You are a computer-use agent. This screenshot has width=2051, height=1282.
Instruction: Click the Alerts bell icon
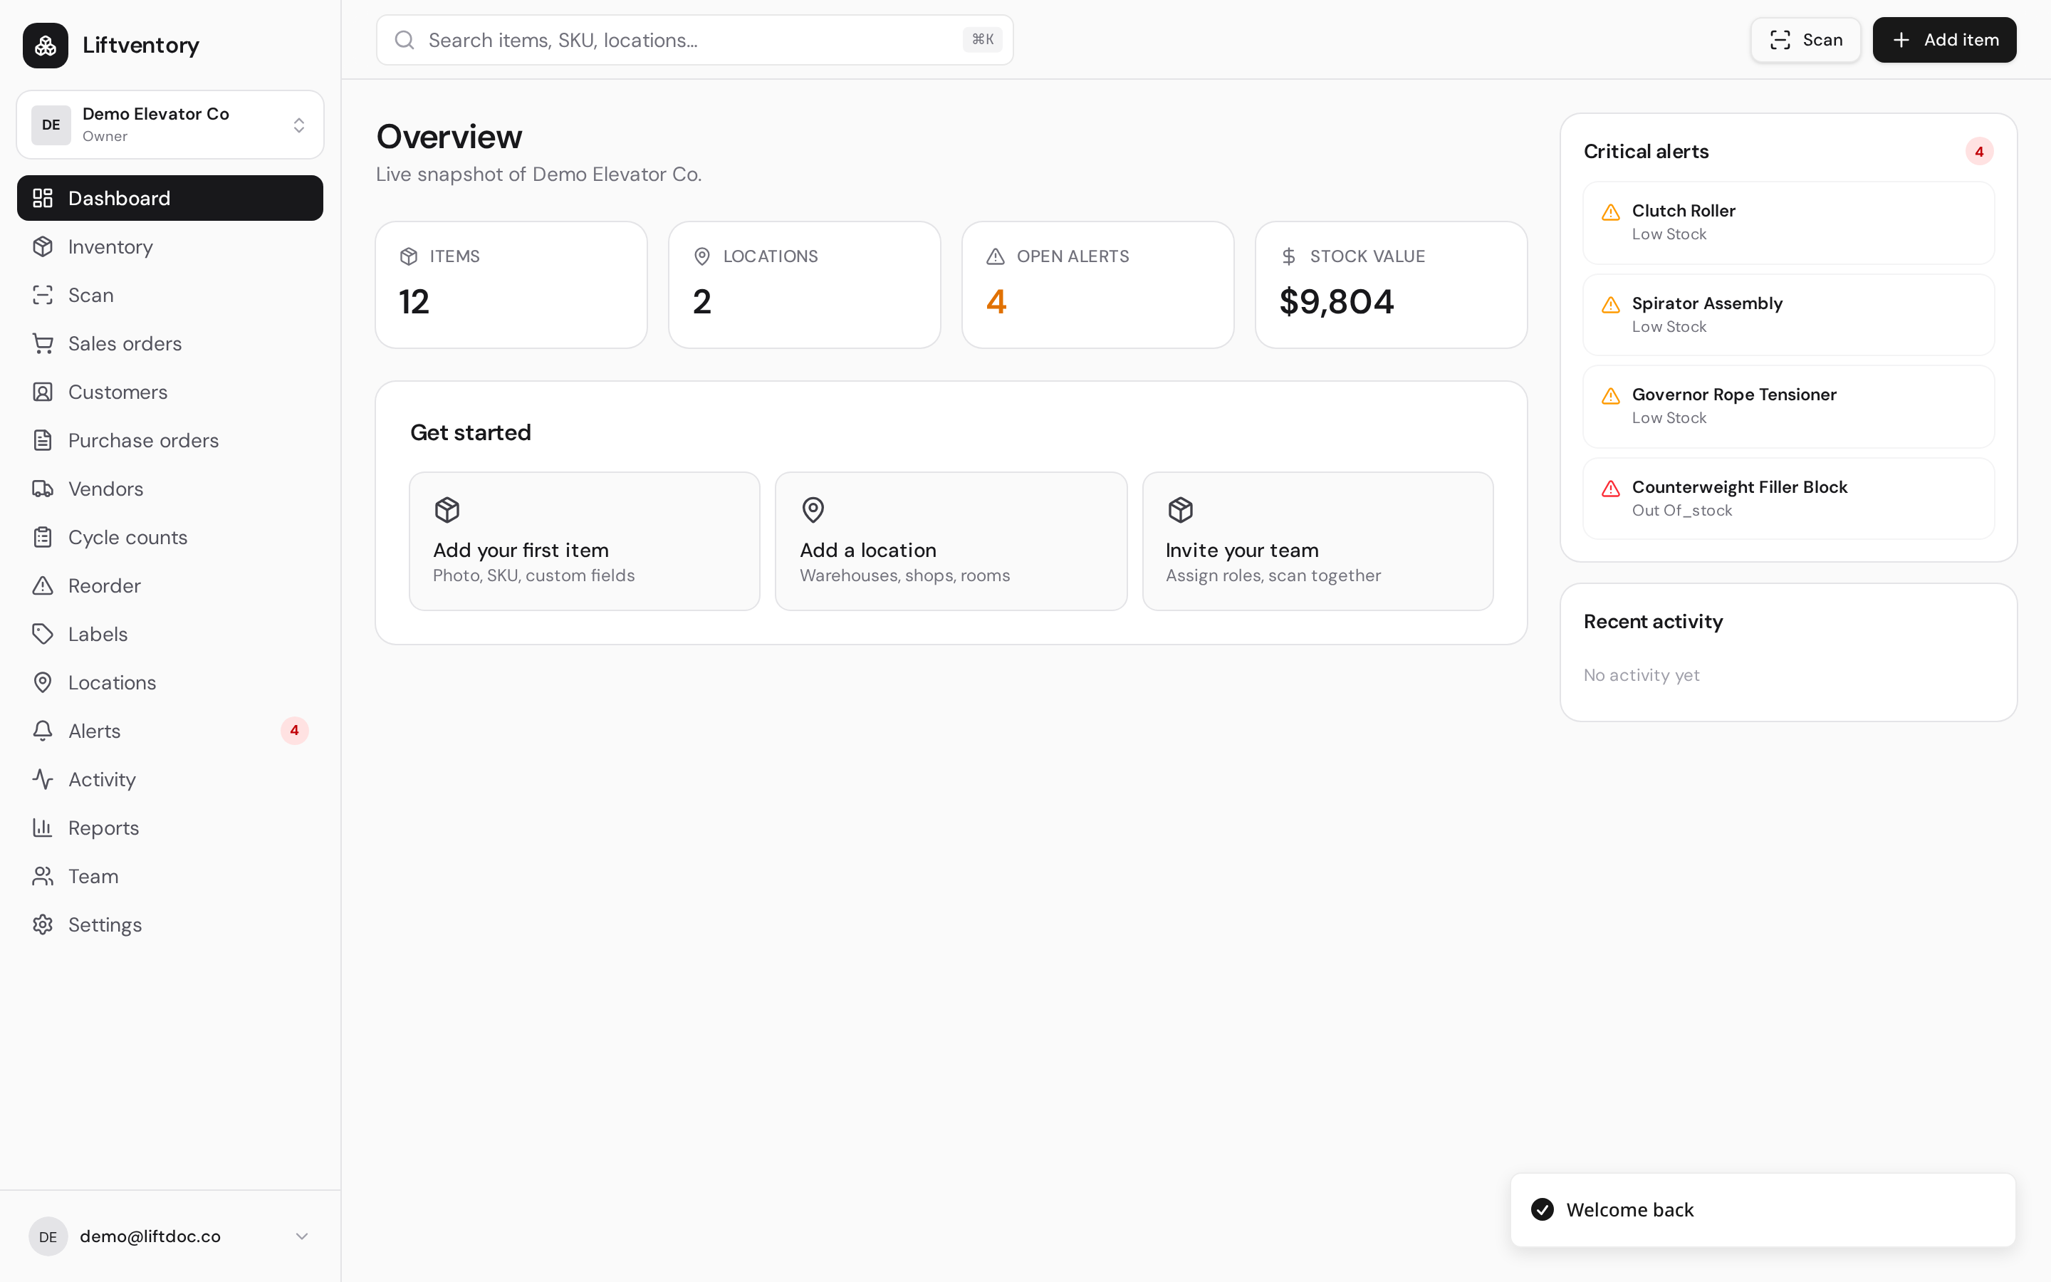click(43, 730)
